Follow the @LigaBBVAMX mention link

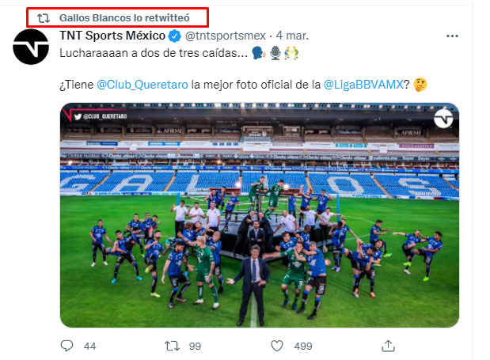coord(367,84)
